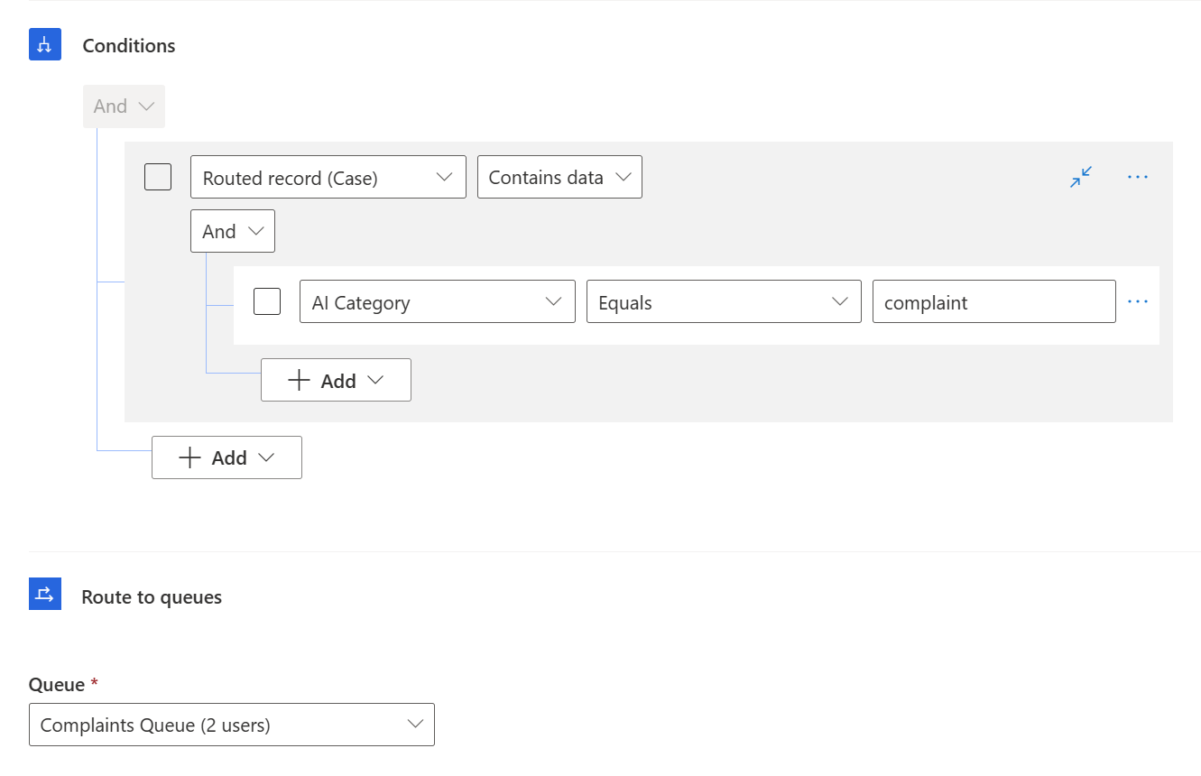This screenshot has width=1201, height=776.
Task: Click the Route to queues heading
Action: coord(152,597)
